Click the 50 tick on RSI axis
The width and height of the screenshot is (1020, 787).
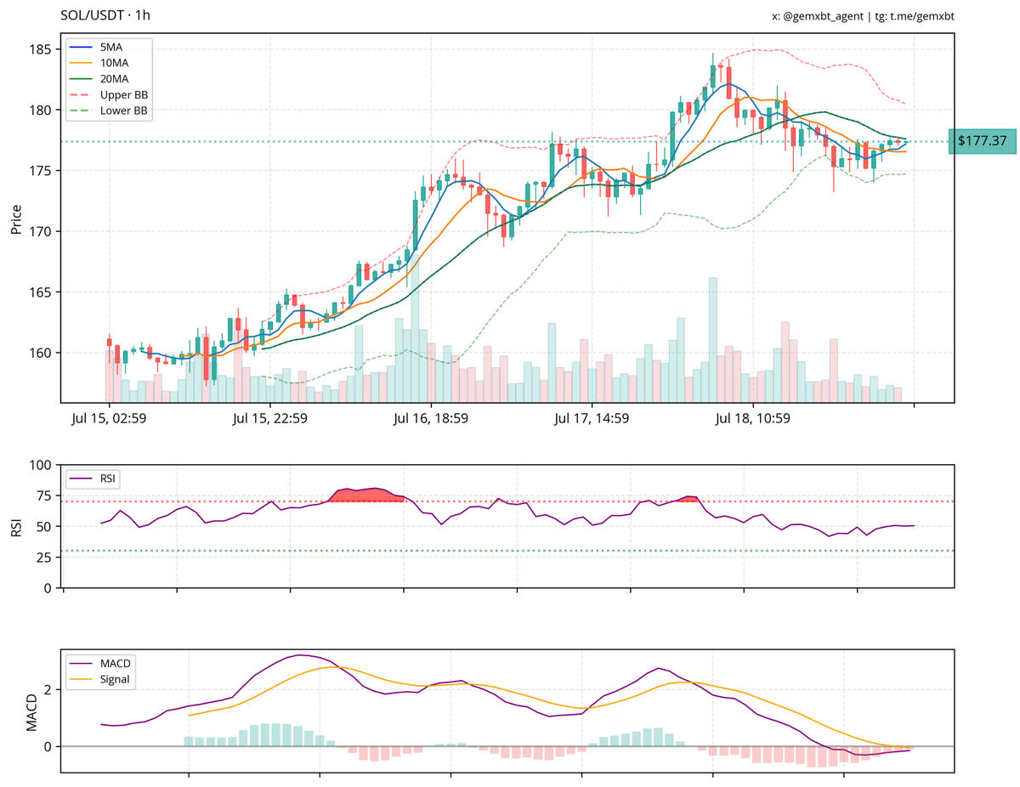click(x=46, y=526)
